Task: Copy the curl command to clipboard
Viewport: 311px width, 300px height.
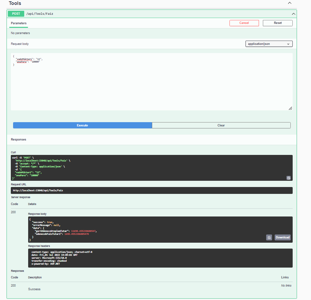Action: pos(289,178)
